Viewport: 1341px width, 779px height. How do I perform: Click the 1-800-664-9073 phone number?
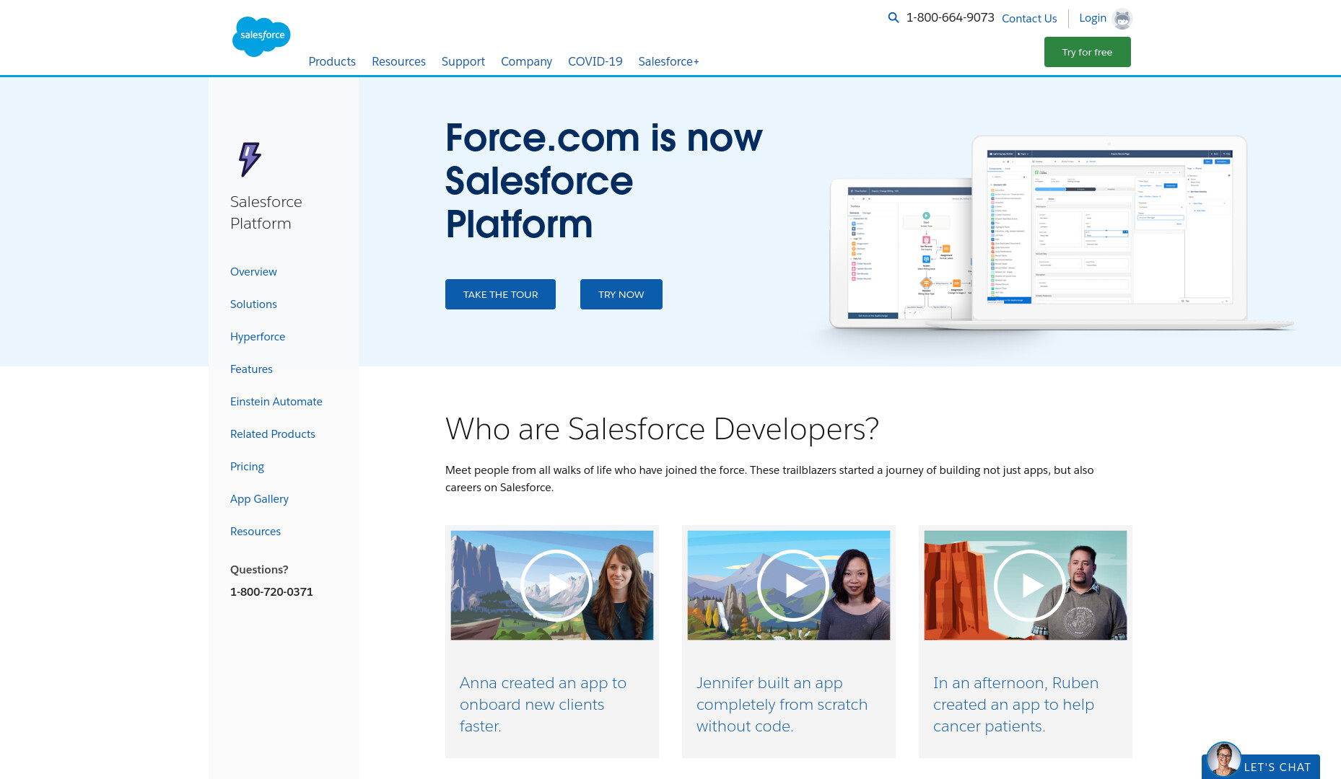pos(950,17)
